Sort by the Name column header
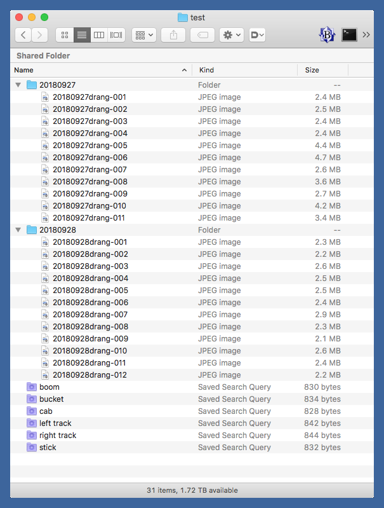 coord(95,70)
